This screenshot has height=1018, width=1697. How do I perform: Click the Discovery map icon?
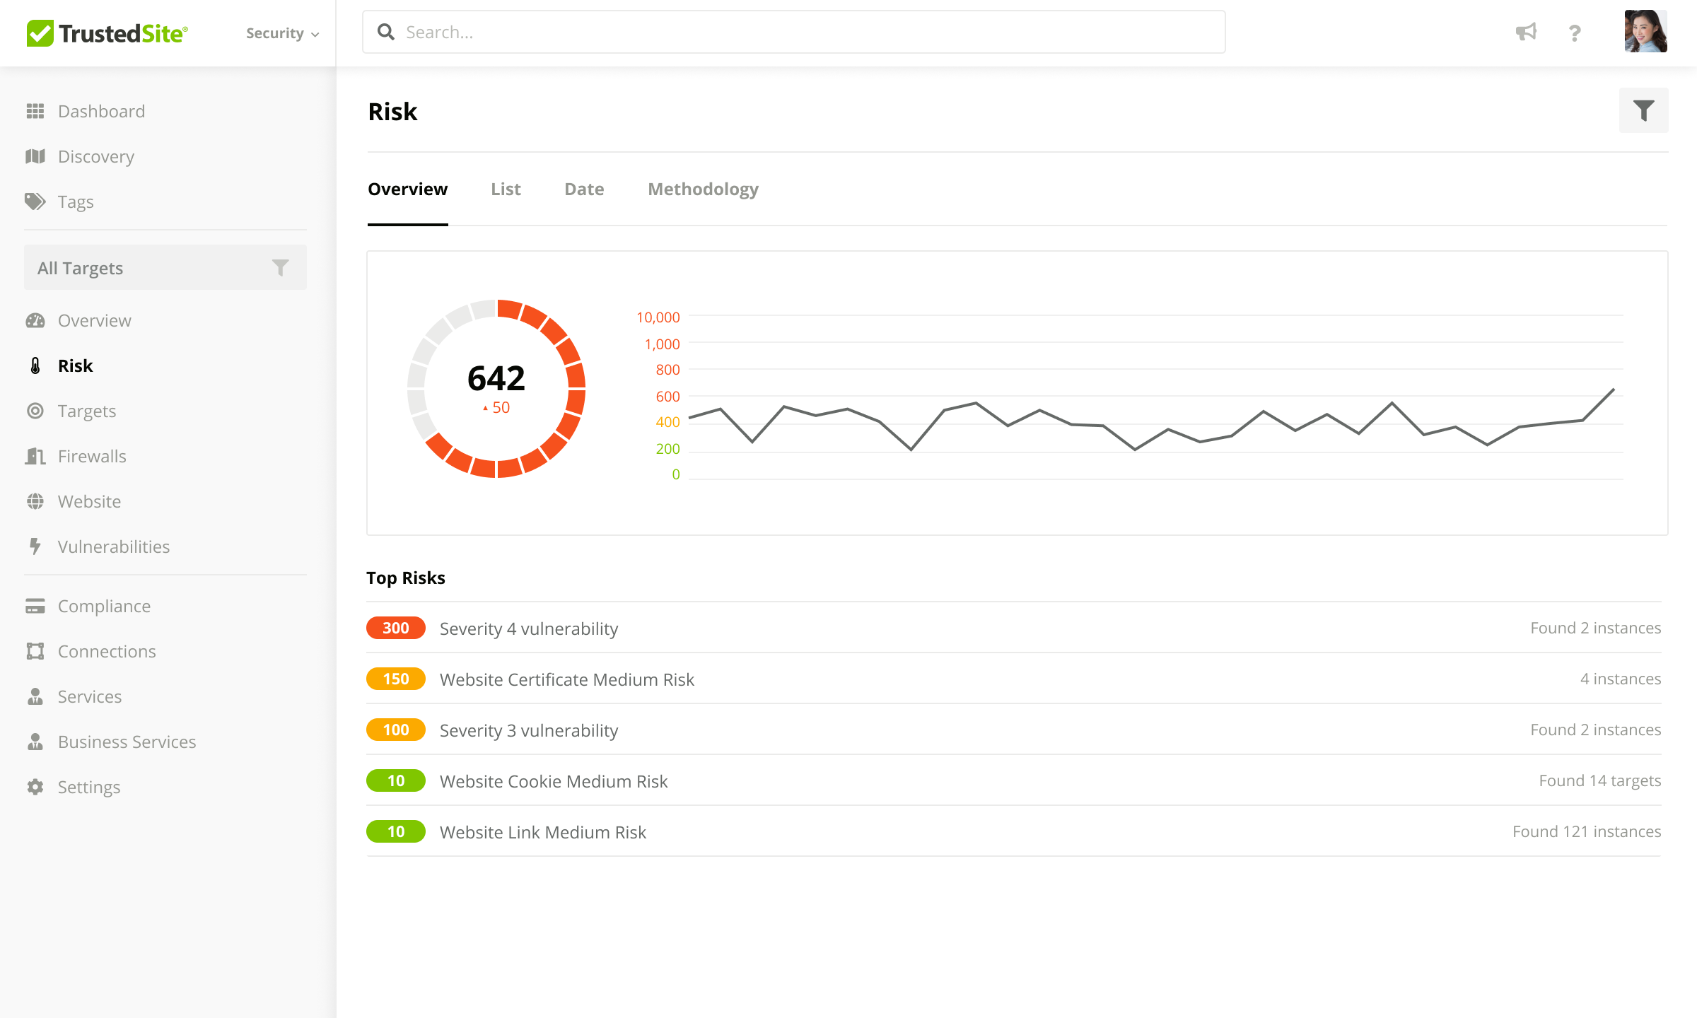point(35,156)
